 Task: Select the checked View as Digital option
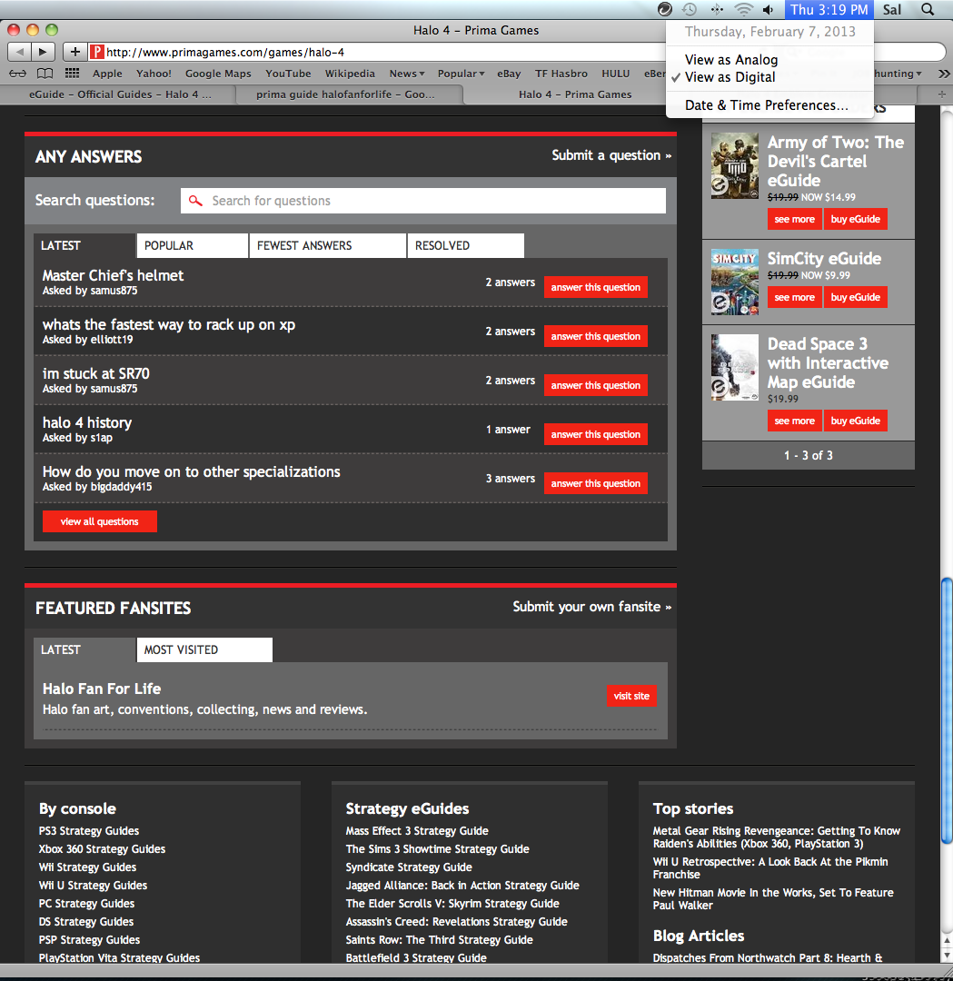click(x=730, y=77)
